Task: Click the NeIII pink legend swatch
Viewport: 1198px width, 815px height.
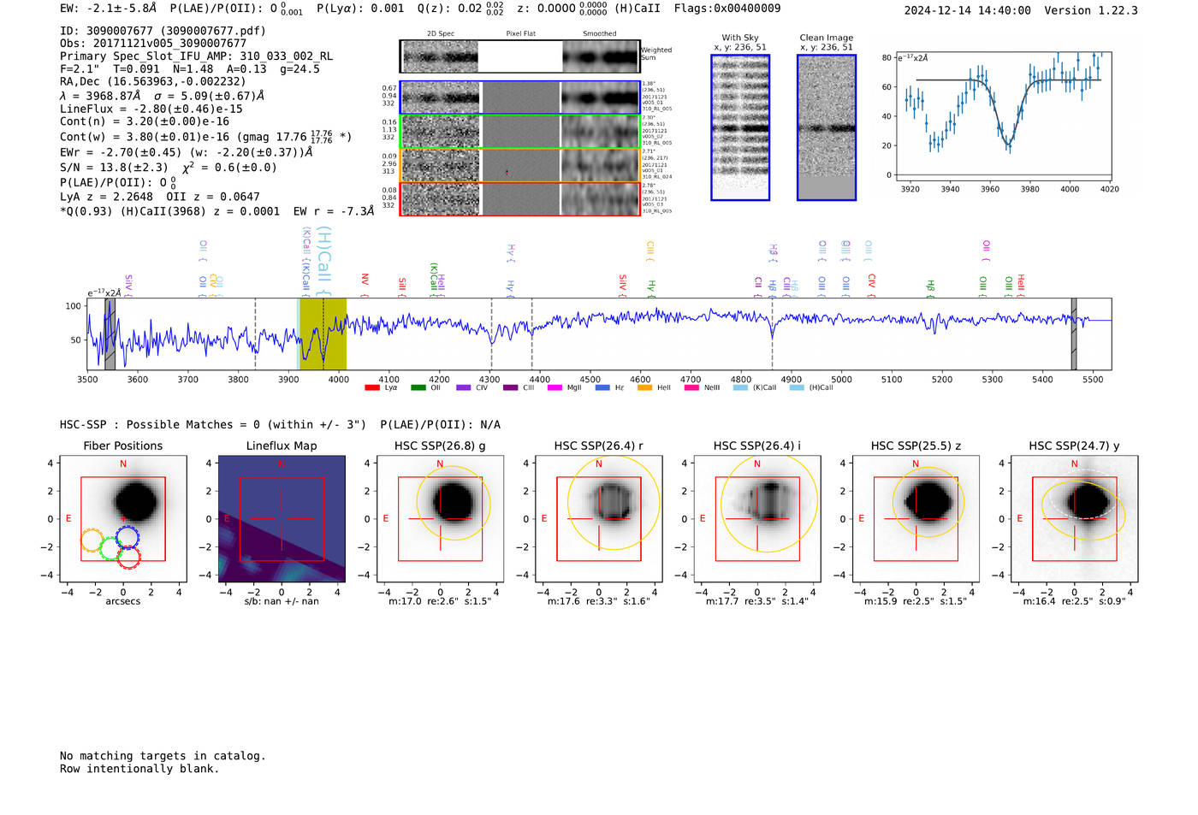Action: 691,387
